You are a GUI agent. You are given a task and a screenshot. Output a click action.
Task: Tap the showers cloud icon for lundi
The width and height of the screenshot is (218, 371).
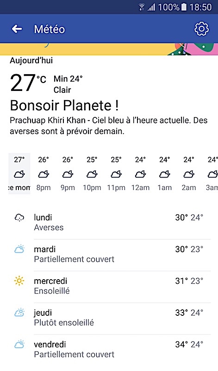[19, 217]
